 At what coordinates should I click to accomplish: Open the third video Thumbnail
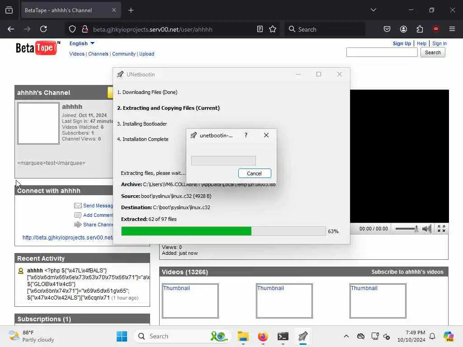click(x=378, y=300)
